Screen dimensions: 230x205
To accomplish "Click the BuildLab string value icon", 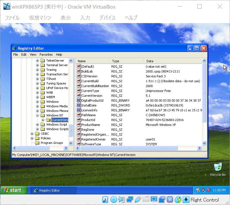I will coord(79,71).
